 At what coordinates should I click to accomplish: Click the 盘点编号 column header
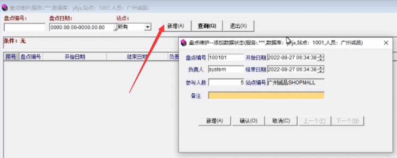[x=31, y=57]
